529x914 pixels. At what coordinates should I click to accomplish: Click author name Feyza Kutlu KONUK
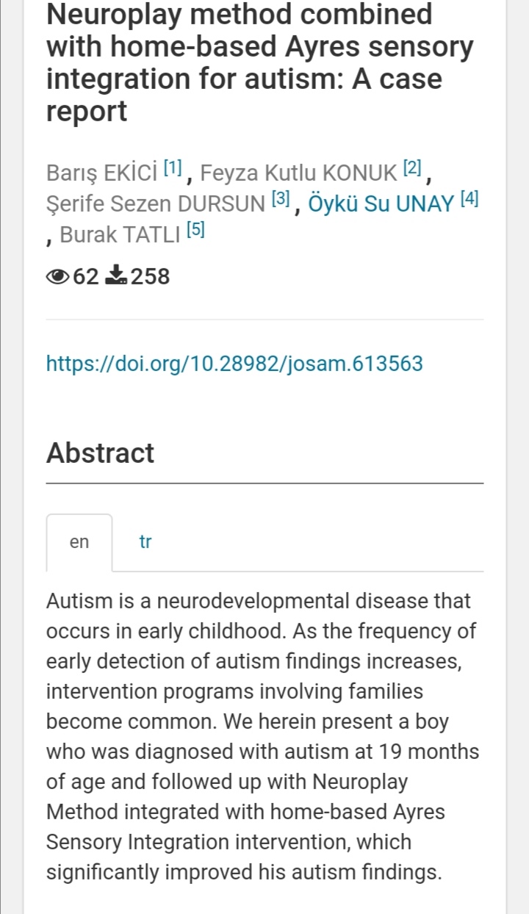point(298,173)
